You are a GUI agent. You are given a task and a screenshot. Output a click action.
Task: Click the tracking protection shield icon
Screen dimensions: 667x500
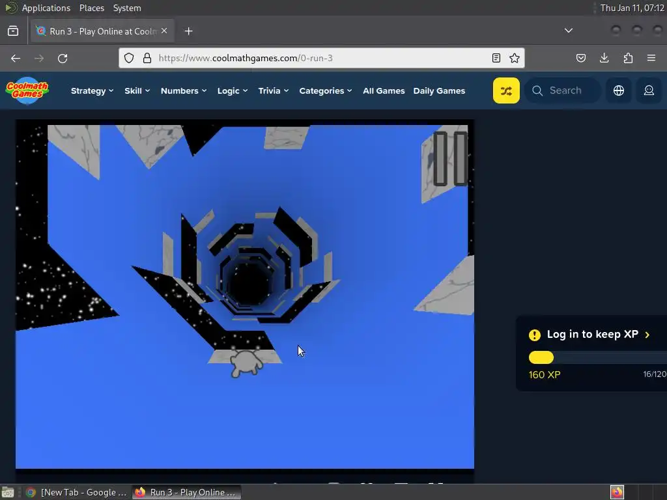click(129, 58)
